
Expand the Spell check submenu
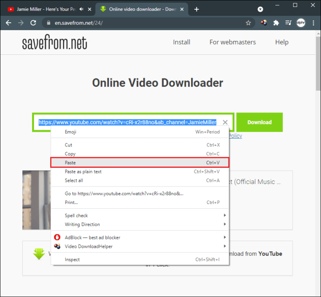pos(140,215)
